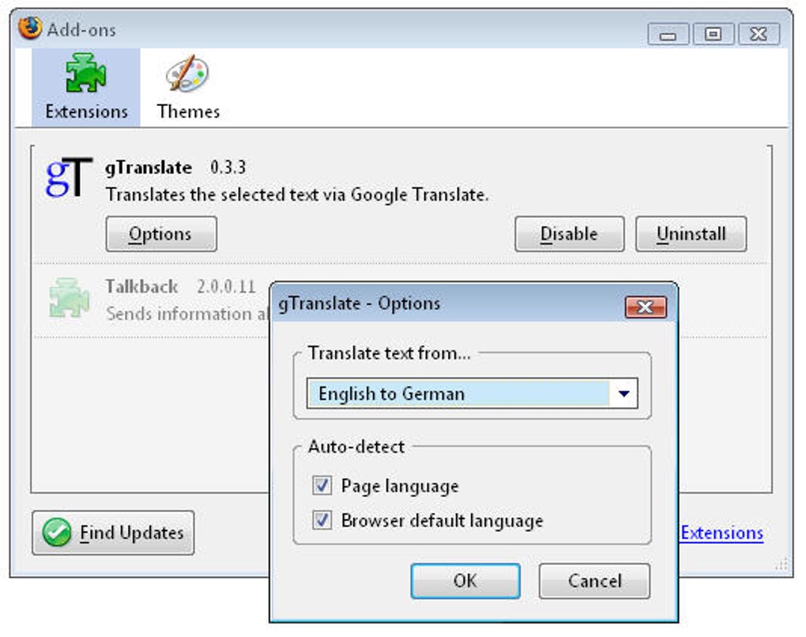Switch to the Themes tab
The height and width of the screenshot is (637, 806).
click(188, 88)
